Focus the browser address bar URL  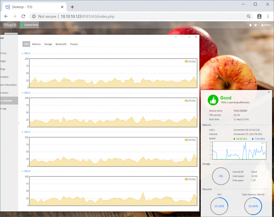coord(87,16)
